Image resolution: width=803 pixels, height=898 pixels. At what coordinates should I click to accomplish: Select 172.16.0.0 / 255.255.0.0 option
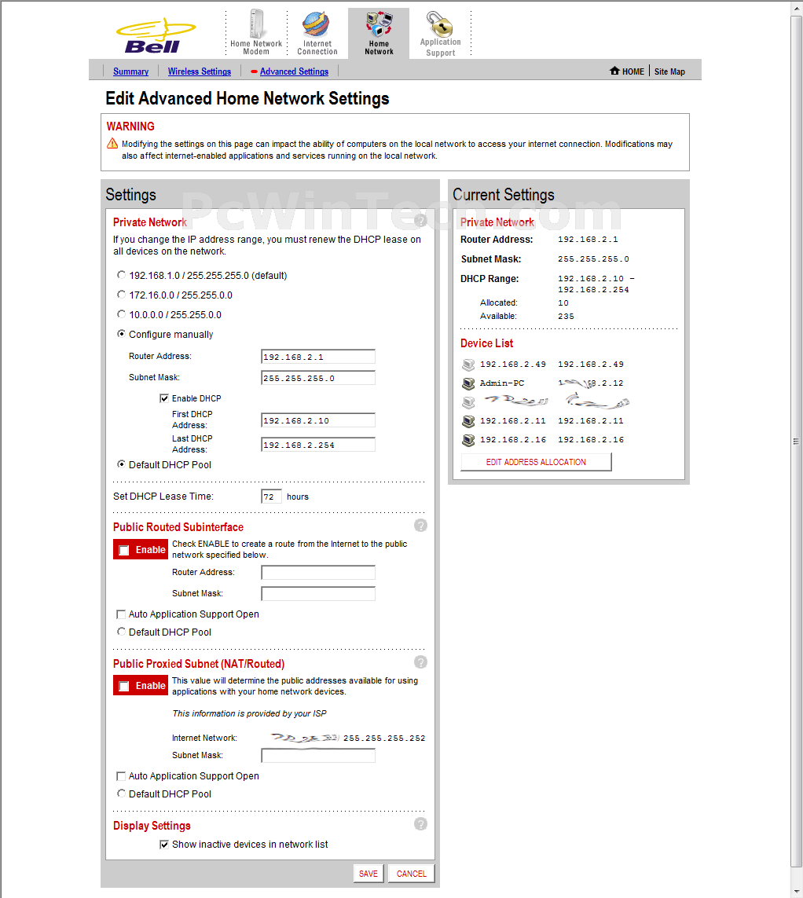click(x=121, y=295)
